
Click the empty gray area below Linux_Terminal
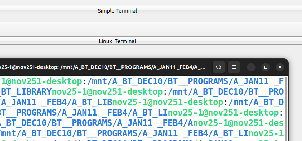tap(151, 51)
